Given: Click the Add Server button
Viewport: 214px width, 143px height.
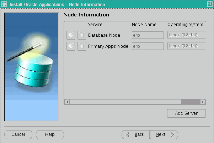Looking at the screenshot, I should [186, 113].
